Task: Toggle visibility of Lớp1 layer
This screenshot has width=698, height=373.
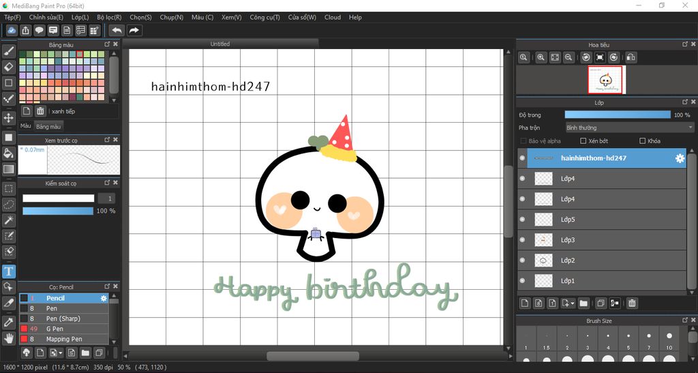Action: pos(522,281)
